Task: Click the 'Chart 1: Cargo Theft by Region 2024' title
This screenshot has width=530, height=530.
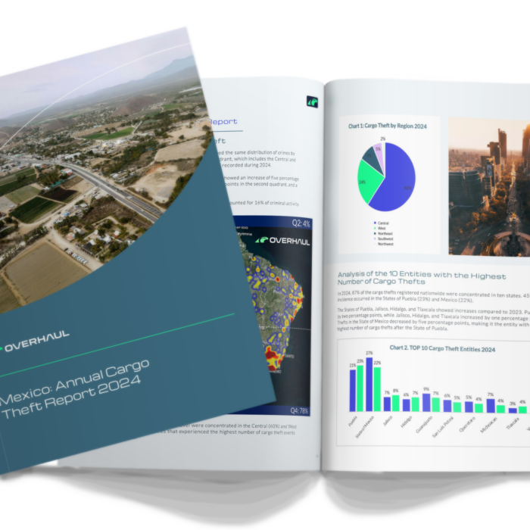Action: point(388,126)
